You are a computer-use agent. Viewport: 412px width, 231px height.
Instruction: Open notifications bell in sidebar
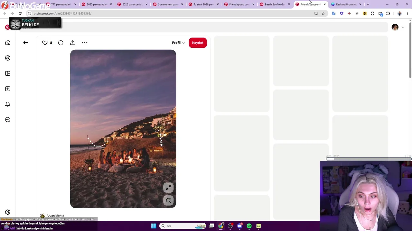(x=8, y=104)
